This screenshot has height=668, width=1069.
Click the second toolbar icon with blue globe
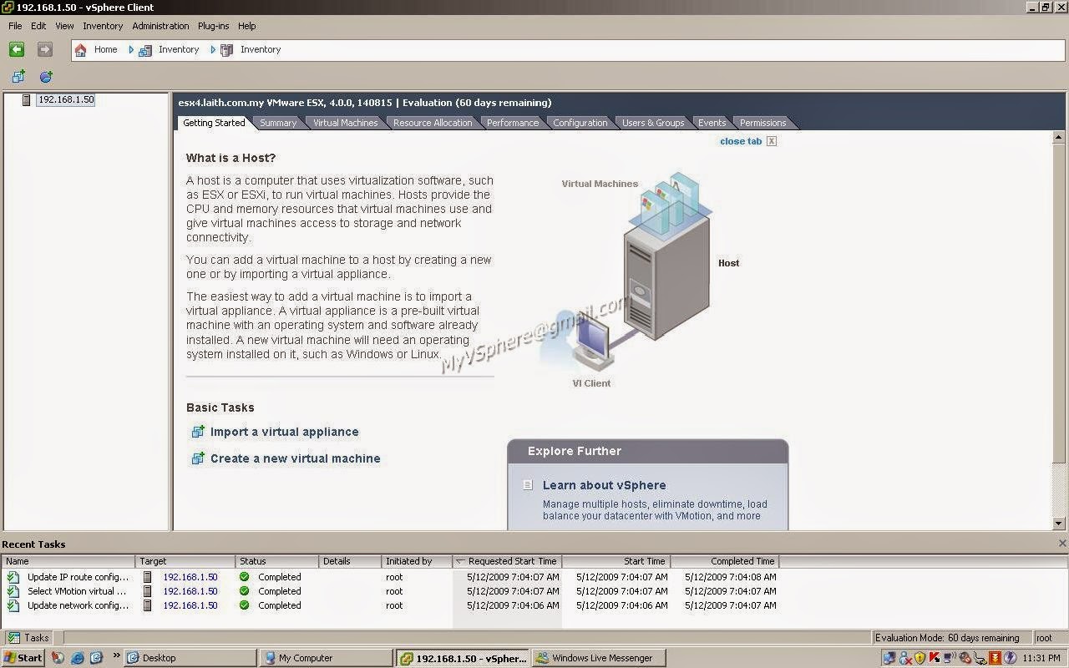(46, 77)
